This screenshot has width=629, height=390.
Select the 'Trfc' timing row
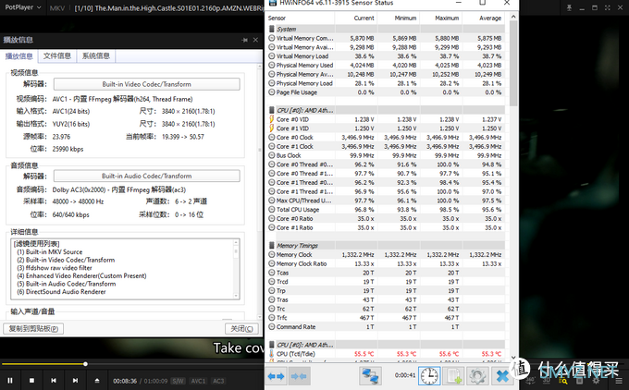pyautogui.click(x=386, y=317)
